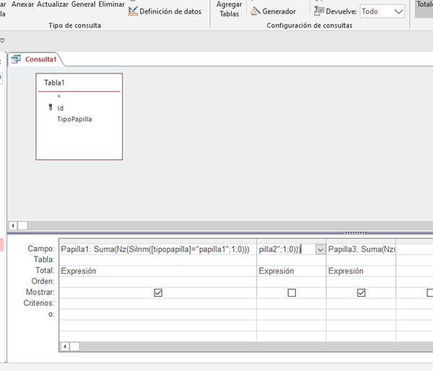Click the Consulta1 query tab icon
433x371 pixels.
[15, 59]
